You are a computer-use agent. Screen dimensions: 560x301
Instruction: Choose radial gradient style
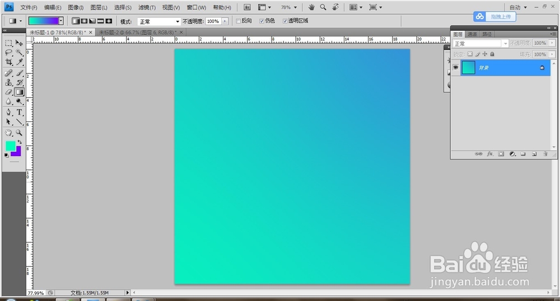pos(84,21)
